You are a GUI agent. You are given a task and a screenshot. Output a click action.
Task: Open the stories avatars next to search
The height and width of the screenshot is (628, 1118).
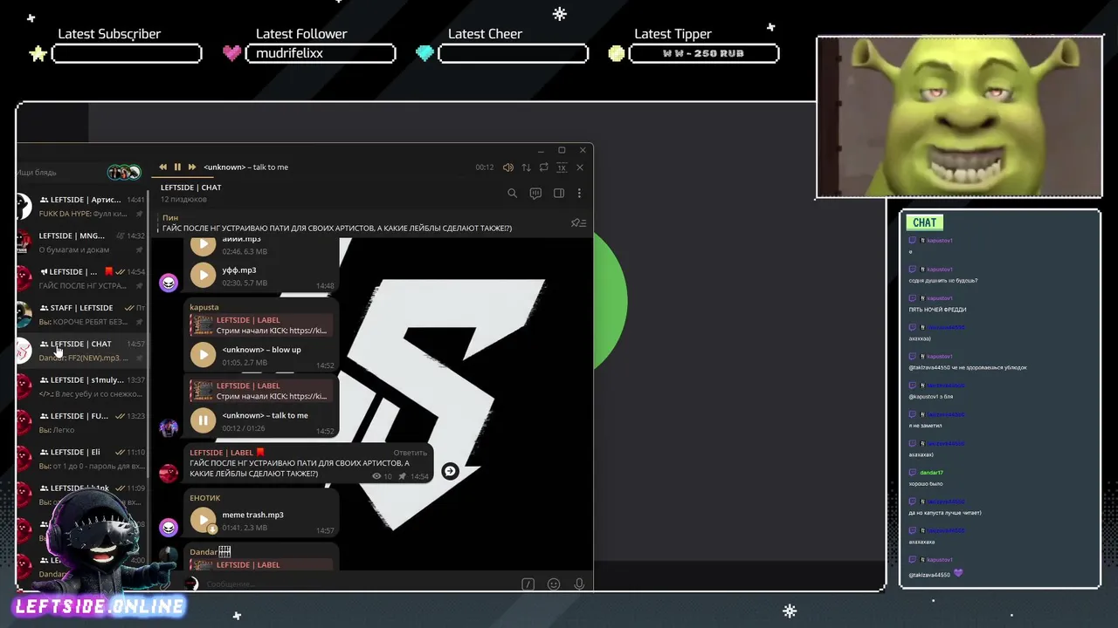pyautogui.click(x=123, y=173)
